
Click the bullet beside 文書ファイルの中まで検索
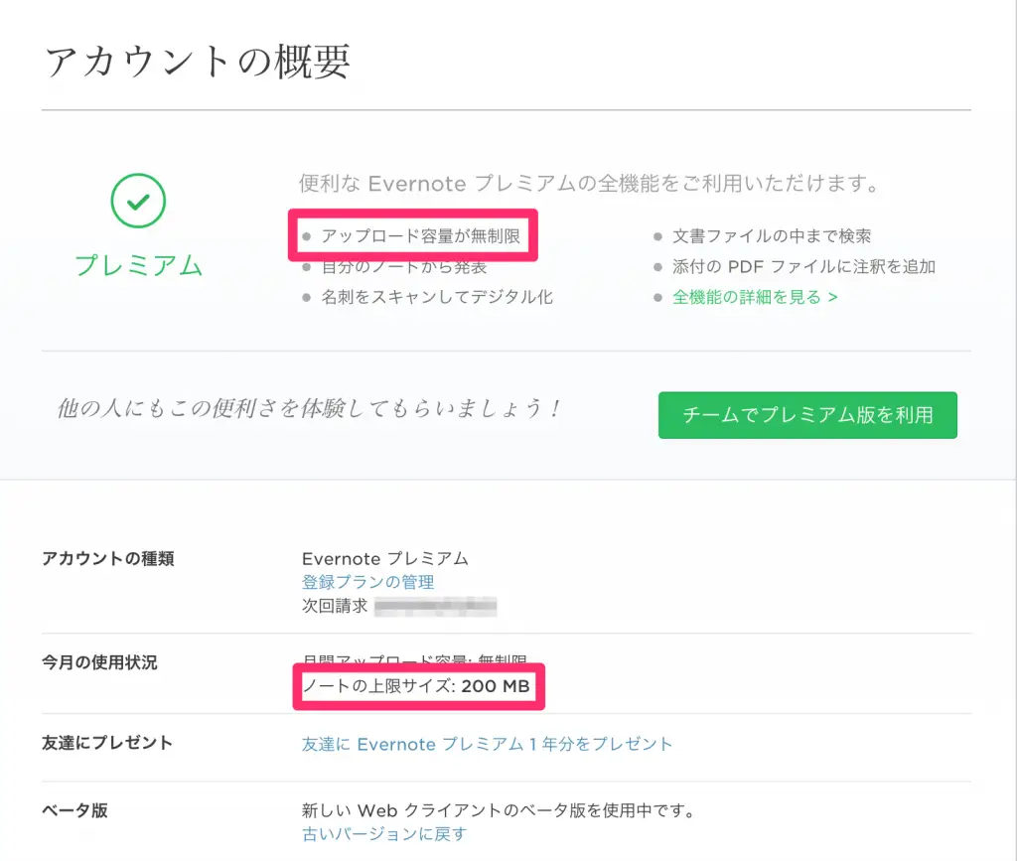click(x=655, y=236)
